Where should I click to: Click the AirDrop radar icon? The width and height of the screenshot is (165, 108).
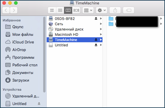8,50
